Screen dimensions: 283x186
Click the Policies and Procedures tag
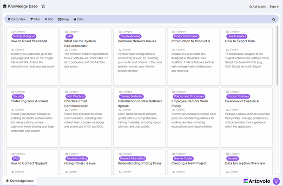tap(188, 96)
